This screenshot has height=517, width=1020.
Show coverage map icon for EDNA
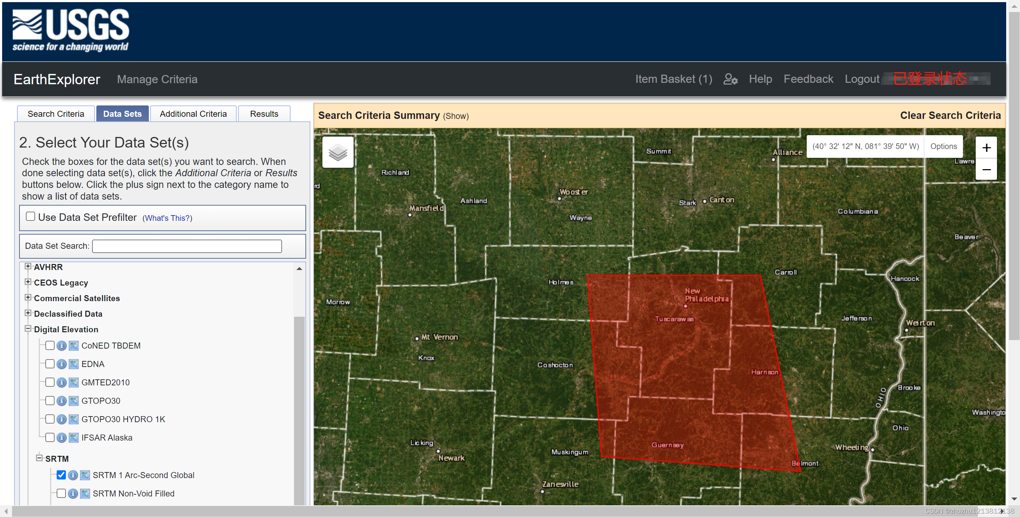(74, 364)
